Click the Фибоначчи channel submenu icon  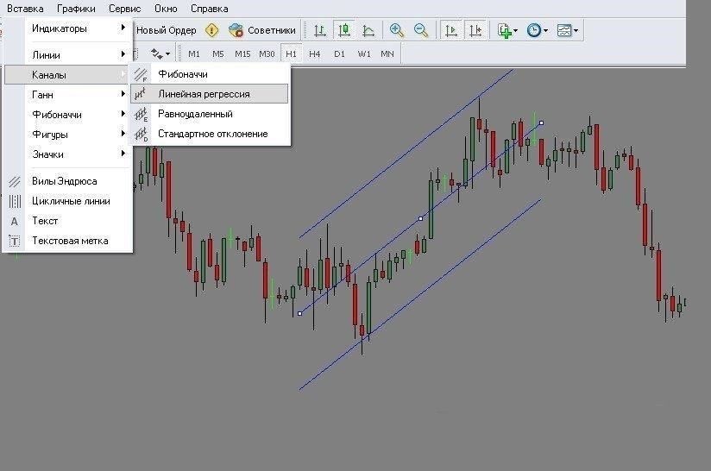coord(141,74)
